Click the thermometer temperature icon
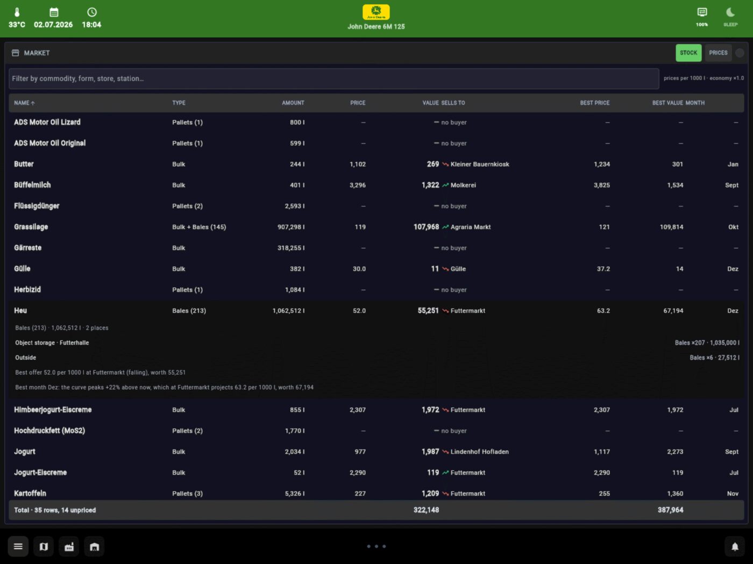The height and width of the screenshot is (564, 753). click(17, 12)
